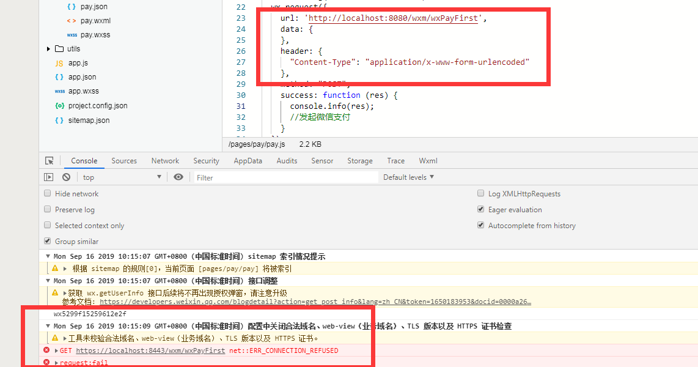Uncheck Eager evaluation checkbox
The width and height of the screenshot is (698, 367).
(481, 209)
